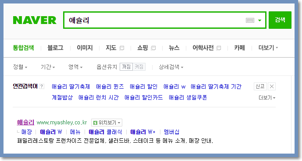
Task: Open the 애슐리 site title link
Action: (x=25, y=122)
